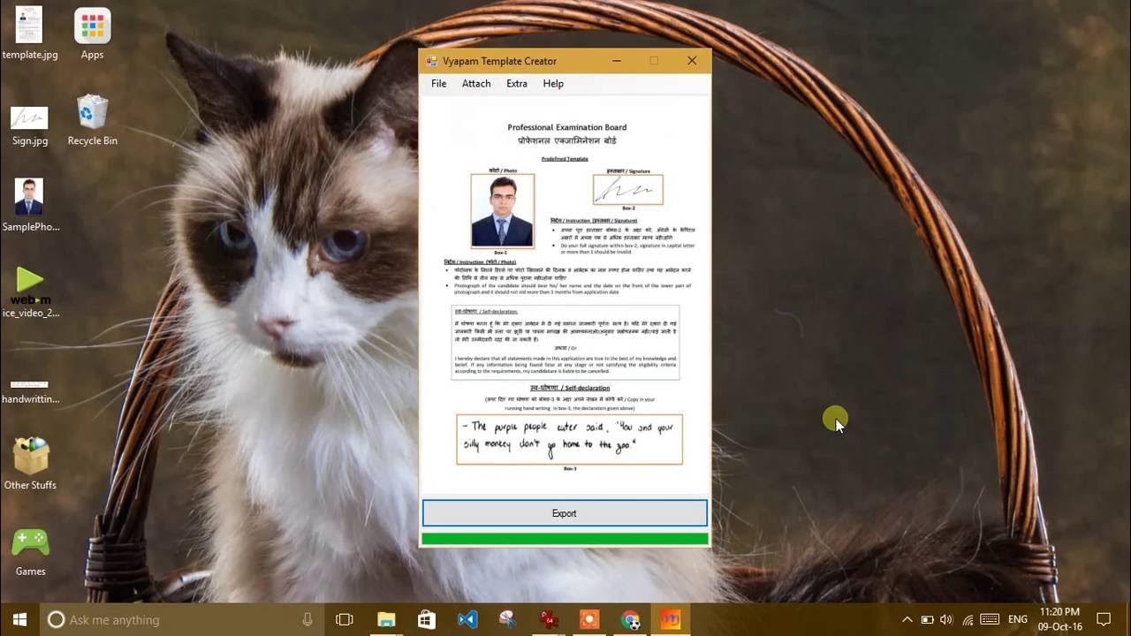The image size is (1131, 636).
Task: Click the ENG language indicator
Action: click(1018, 620)
